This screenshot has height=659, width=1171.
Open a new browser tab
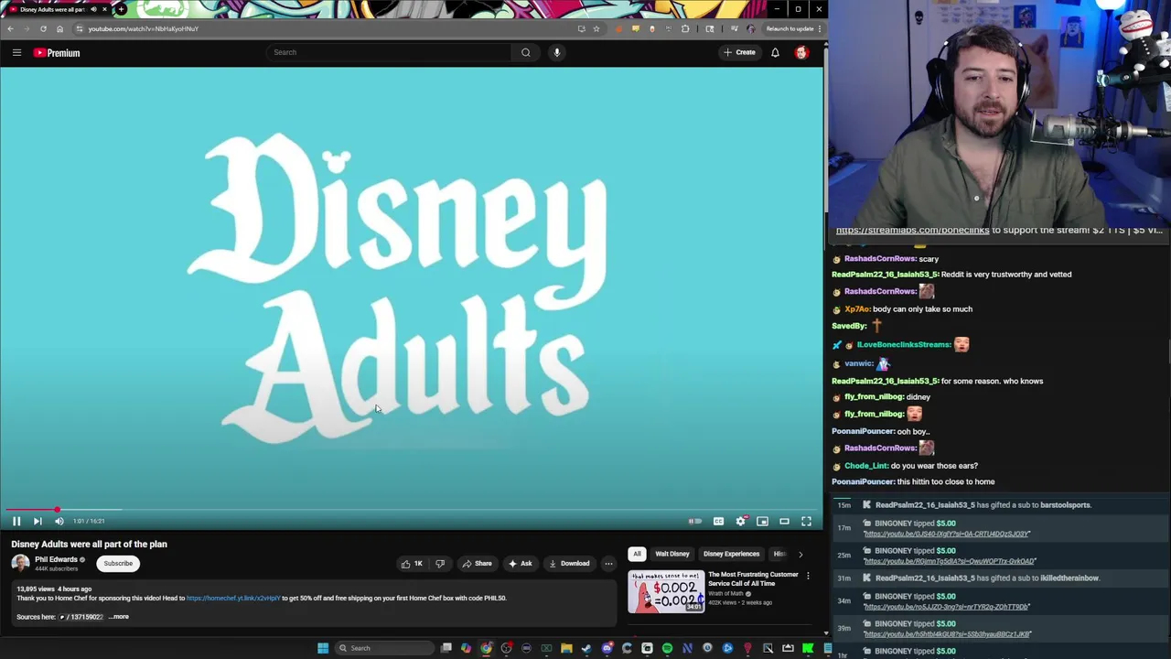click(121, 9)
